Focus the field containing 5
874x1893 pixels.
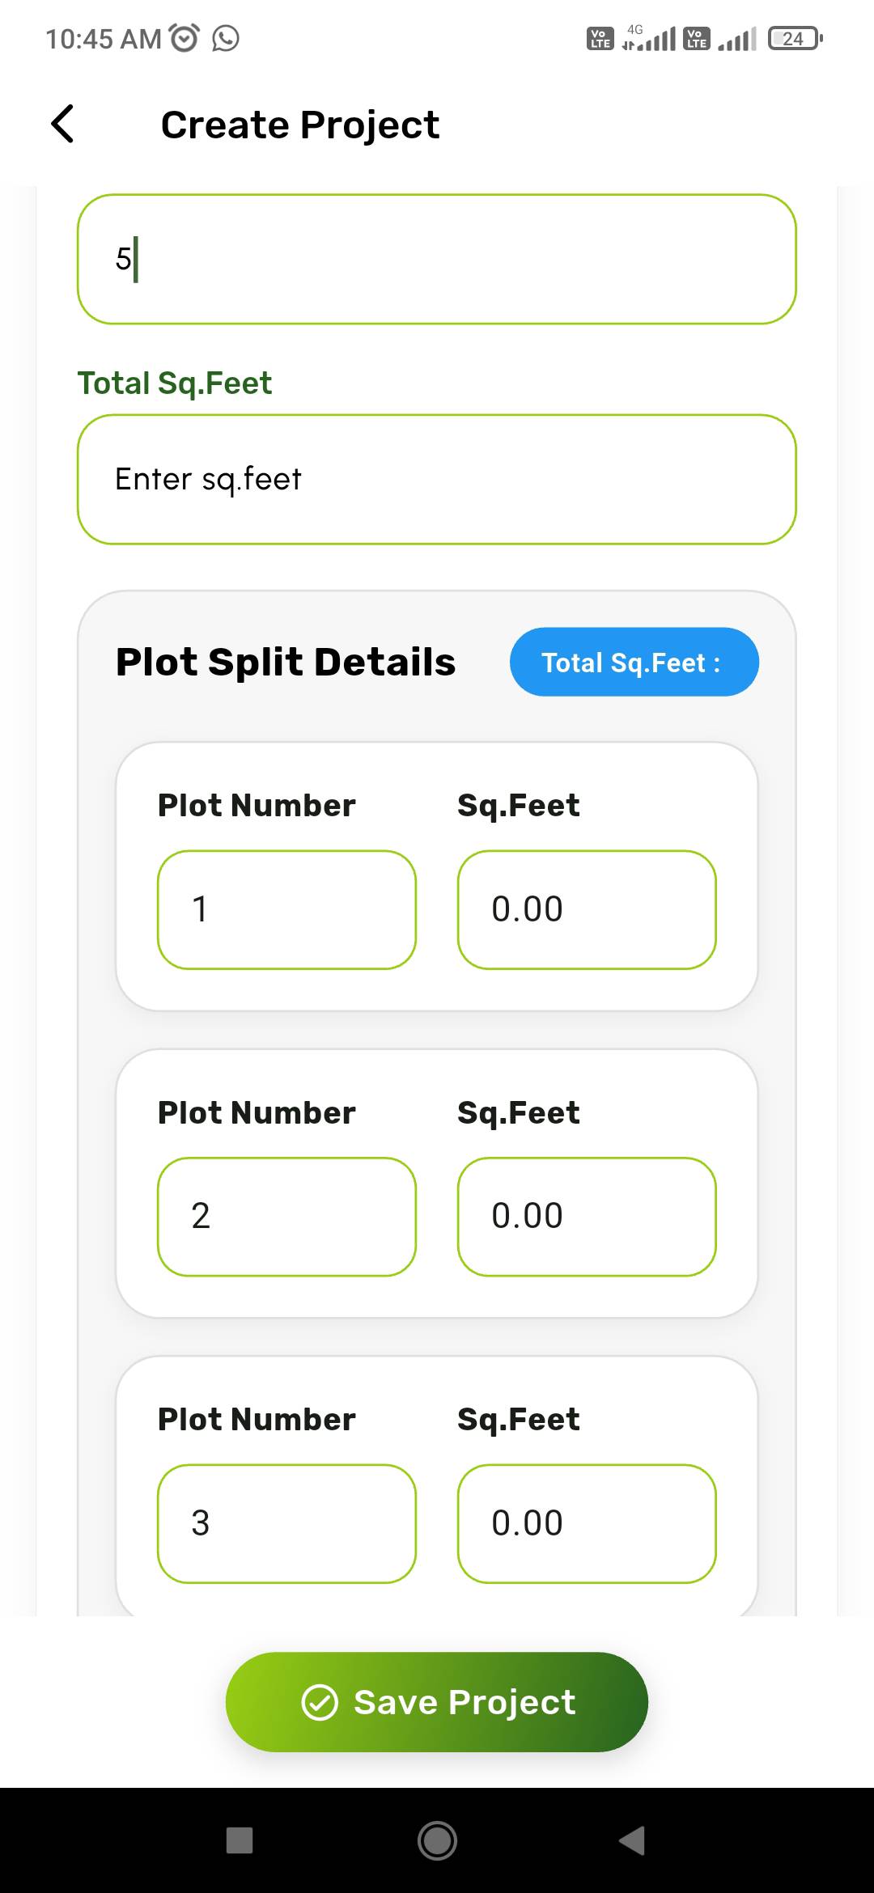tap(437, 259)
